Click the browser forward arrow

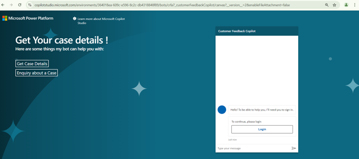11,5
